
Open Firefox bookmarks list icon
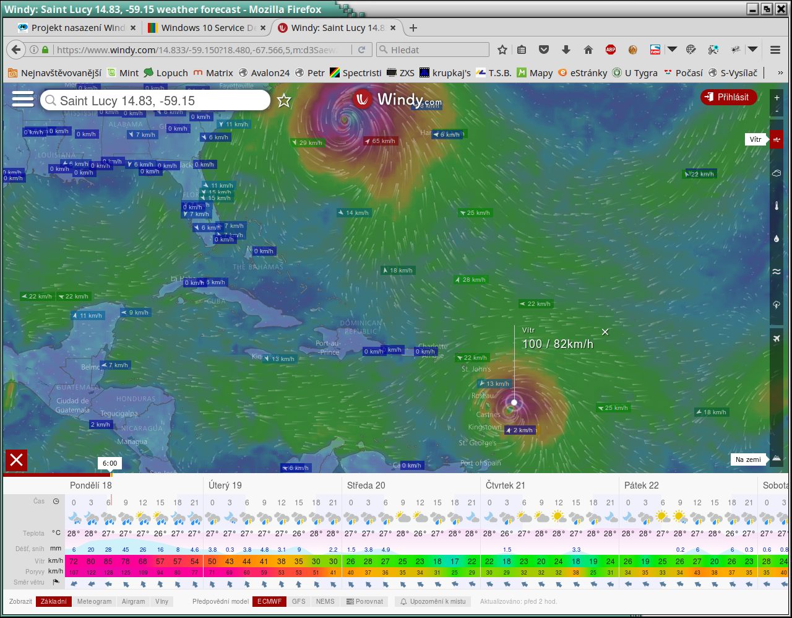pyautogui.click(x=522, y=50)
